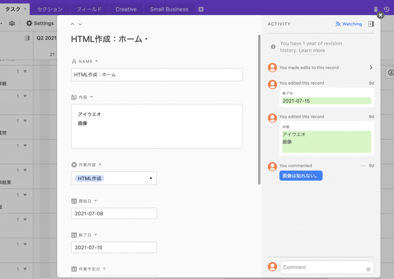Click the 開始日 date field

[114, 214]
